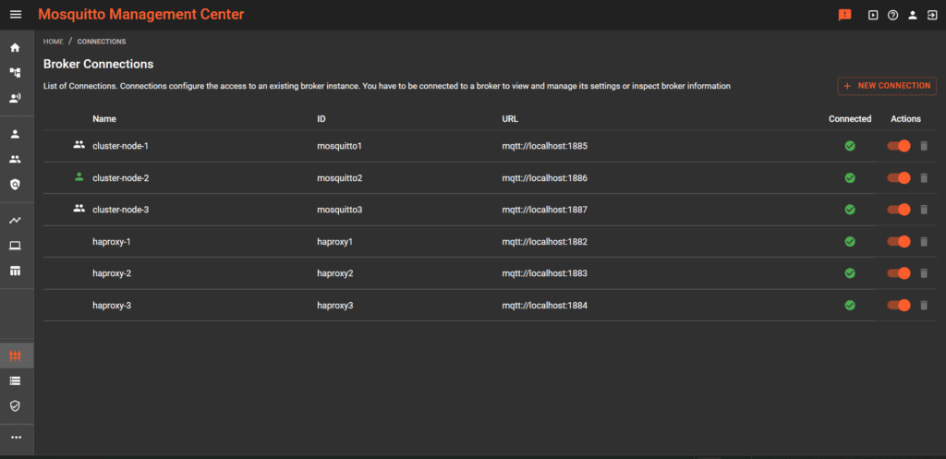Open the user profile icon in top bar

pos(912,15)
